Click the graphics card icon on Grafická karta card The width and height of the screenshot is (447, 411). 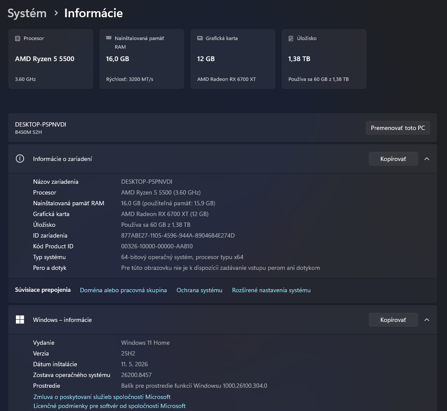(200, 38)
